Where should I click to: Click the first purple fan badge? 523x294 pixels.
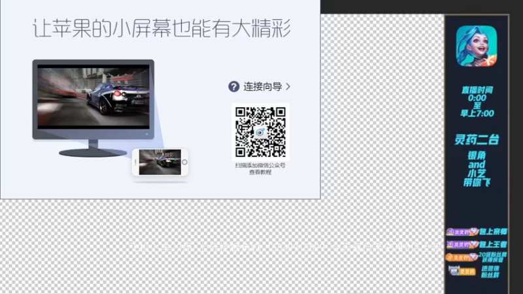462,232
